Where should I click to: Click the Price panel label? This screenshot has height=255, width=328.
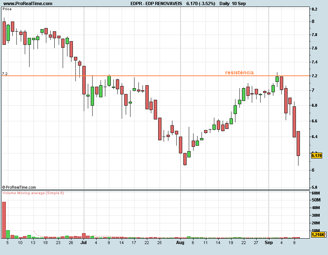pyautogui.click(x=7, y=9)
